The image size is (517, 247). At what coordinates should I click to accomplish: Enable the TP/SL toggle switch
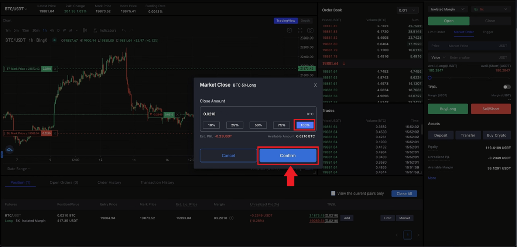[x=506, y=86]
